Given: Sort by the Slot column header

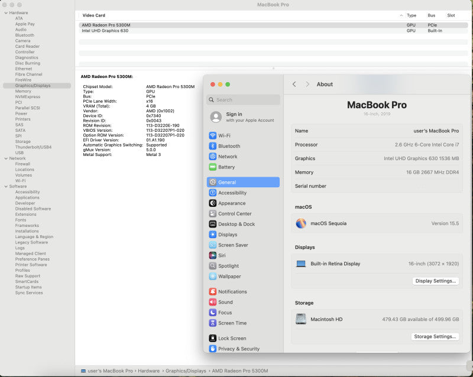Looking at the screenshot, I should (x=451, y=15).
